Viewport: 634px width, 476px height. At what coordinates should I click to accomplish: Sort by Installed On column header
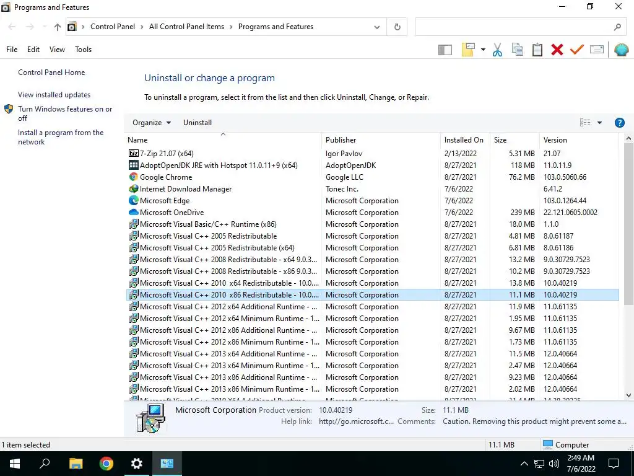(464, 140)
